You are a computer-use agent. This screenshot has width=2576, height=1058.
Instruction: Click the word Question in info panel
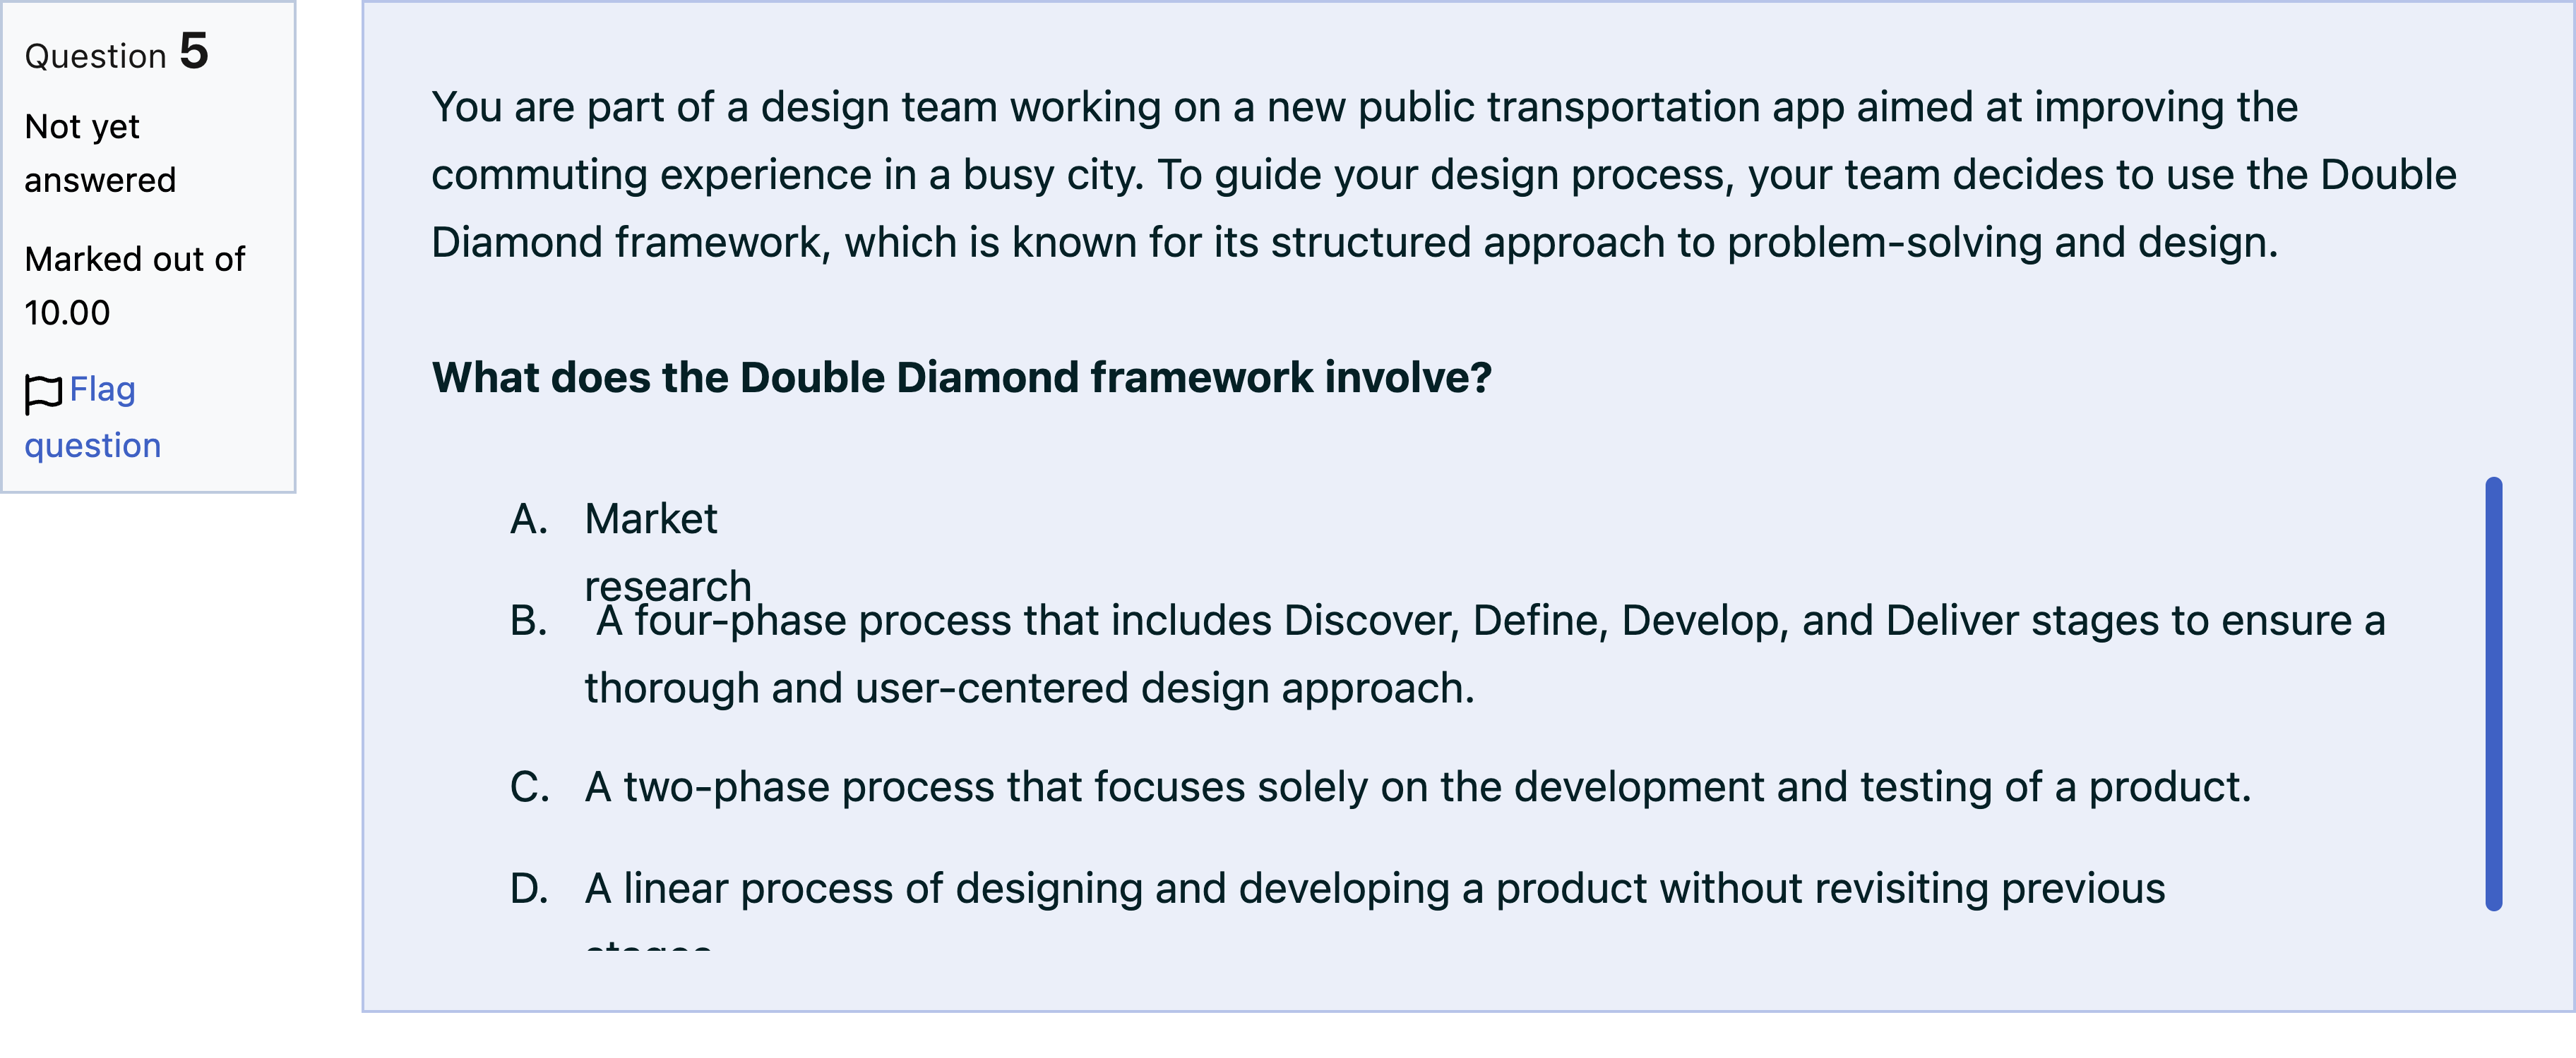tap(95, 56)
